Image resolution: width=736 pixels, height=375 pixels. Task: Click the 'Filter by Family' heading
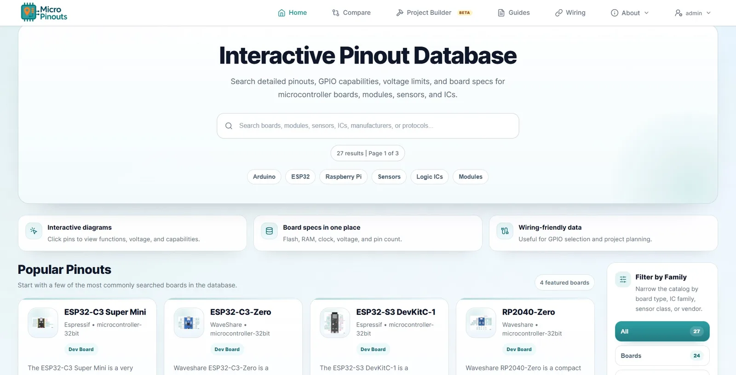tap(661, 277)
